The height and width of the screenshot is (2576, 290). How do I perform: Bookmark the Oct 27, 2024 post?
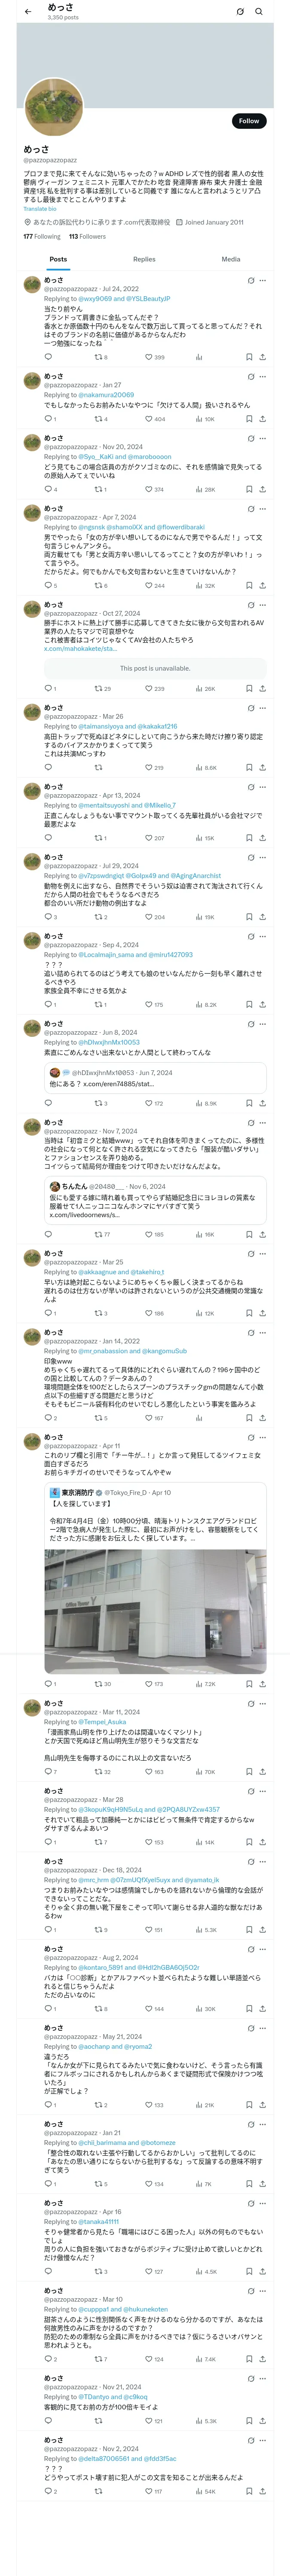tap(248, 688)
